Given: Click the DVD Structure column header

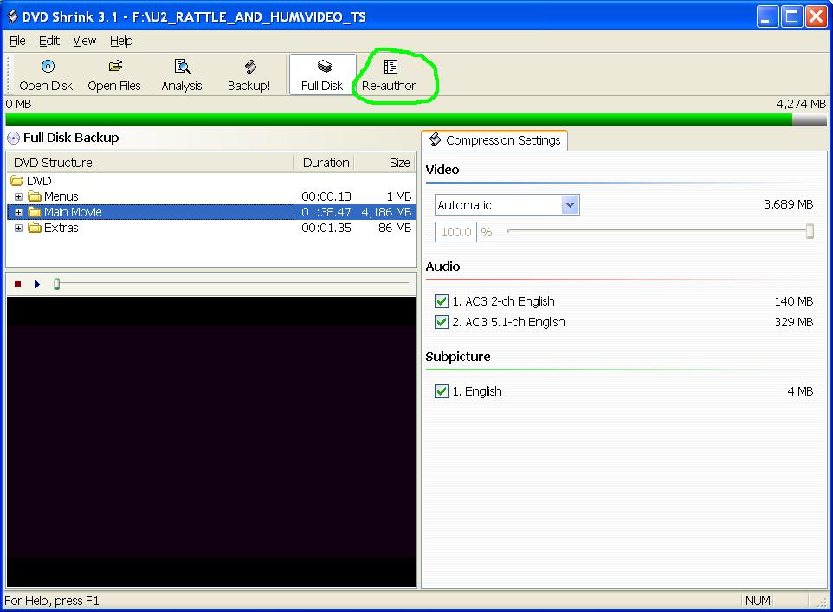Looking at the screenshot, I should (x=150, y=163).
